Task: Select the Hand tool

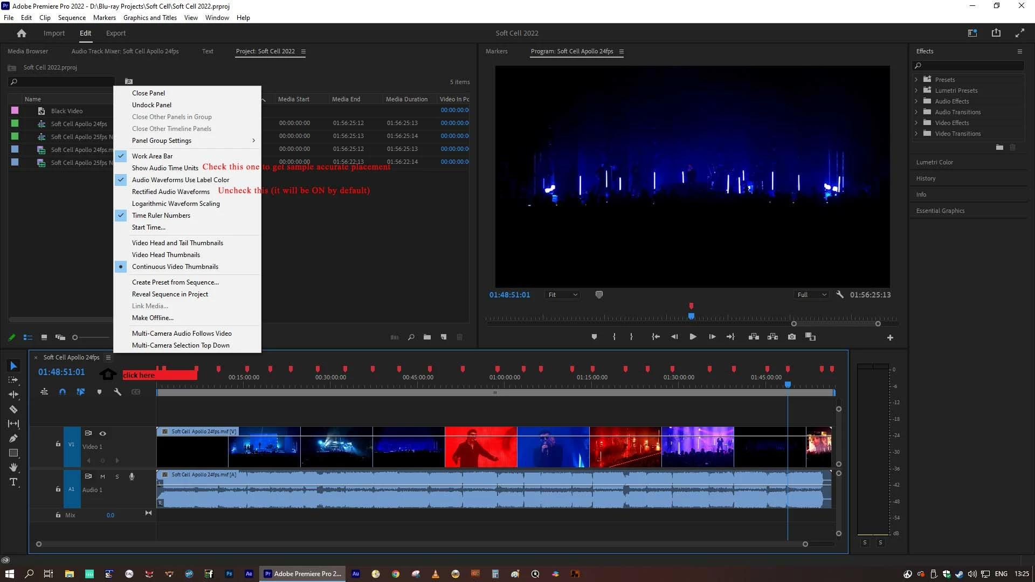Action: pyautogui.click(x=13, y=467)
